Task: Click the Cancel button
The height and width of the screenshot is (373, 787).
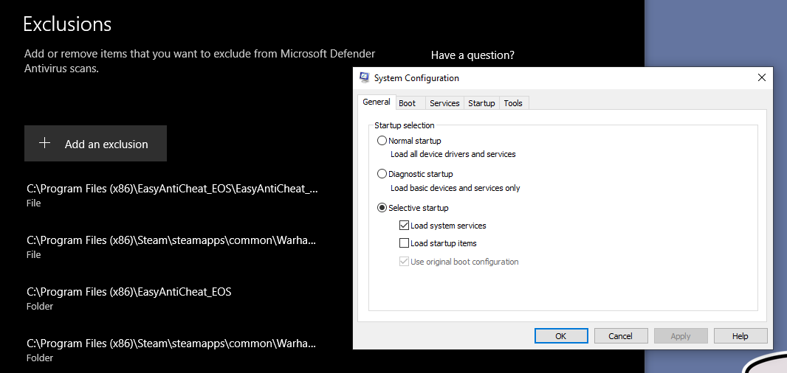Action: click(x=620, y=336)
